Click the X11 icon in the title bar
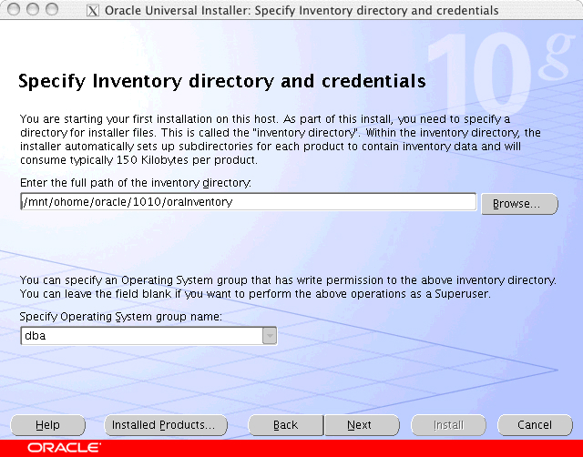Image resolution: width=583 pixels, height=457 pixels. 92,11
